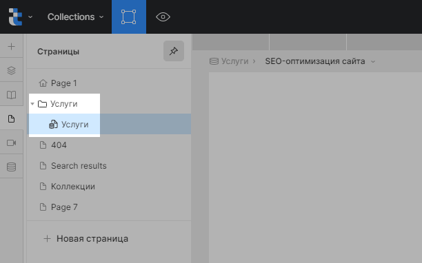
Task: Collapse the Услуги folder arrow
Action: (x=32, y=104)
